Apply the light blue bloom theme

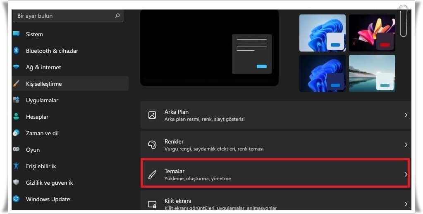click(x=323, y=33)
